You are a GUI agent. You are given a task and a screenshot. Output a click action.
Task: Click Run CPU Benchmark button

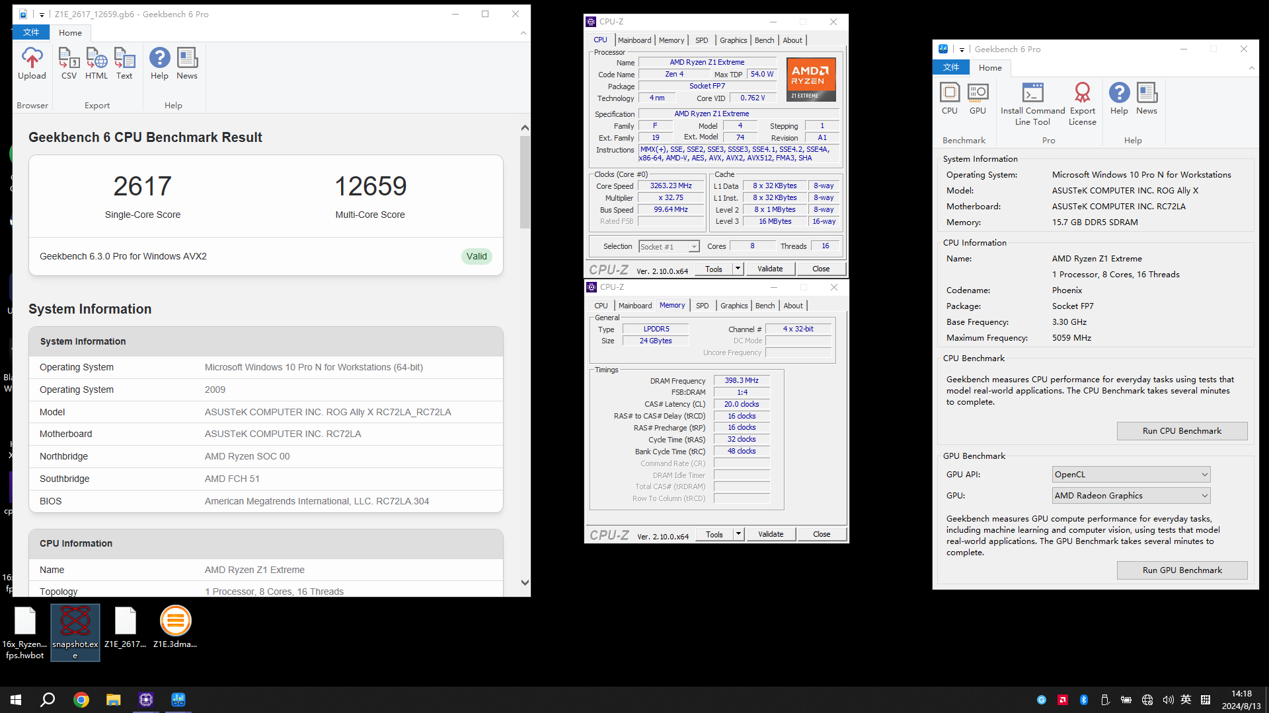(1182, 431)
